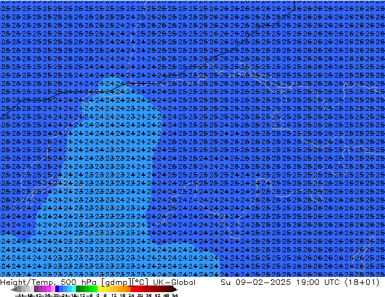
Task: Click the '0' label on the color scale
Action: pyautogui.click(x=98, y=296)
